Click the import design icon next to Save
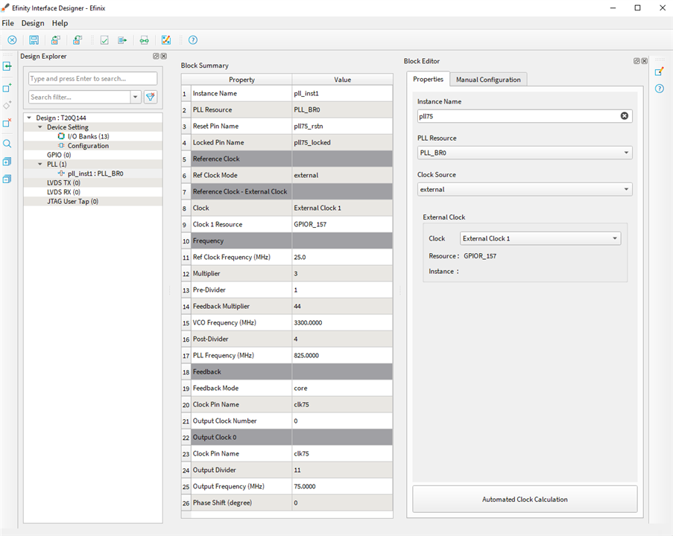673x536 pixels. point(56,40)
